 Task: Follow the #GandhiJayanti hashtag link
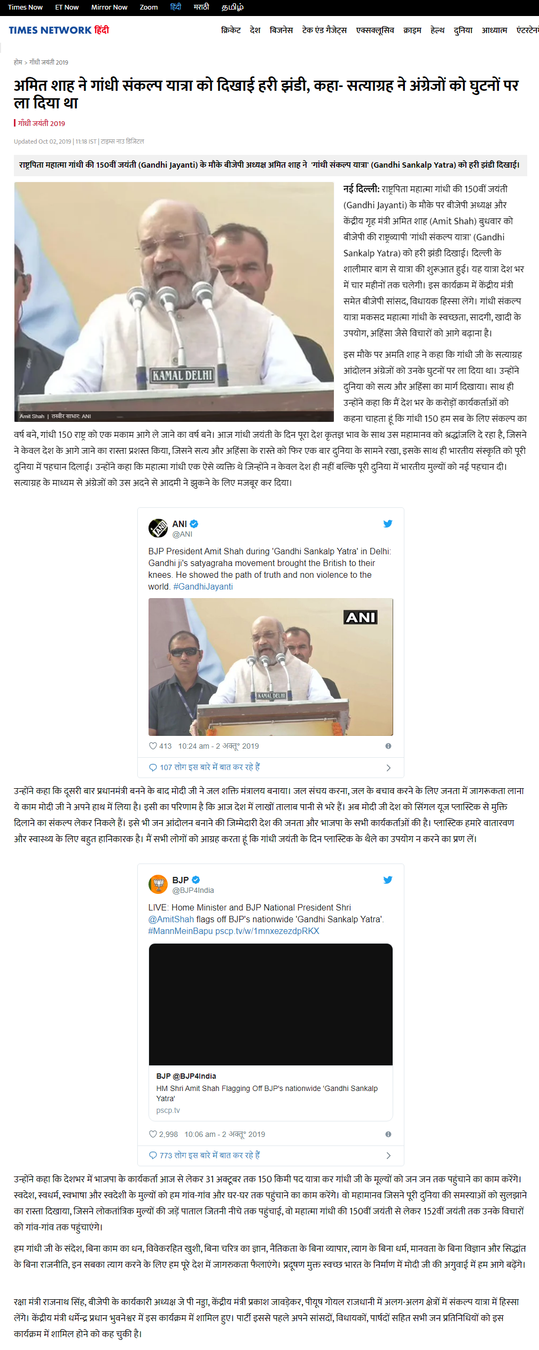[203, 586]
